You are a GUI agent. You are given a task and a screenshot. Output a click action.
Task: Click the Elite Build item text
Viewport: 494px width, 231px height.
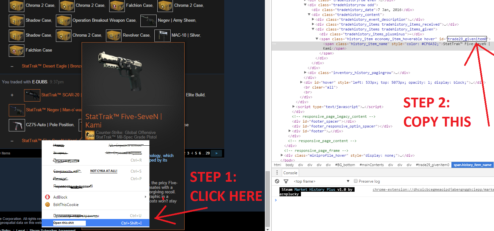pos(195,95)
